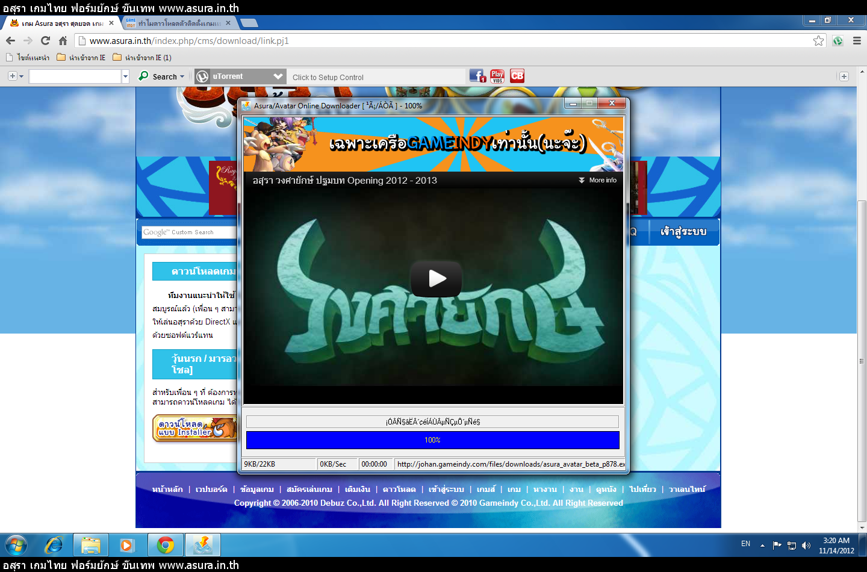Click the GAMEINDY banner in the downloader
Image resolution: width=867 pixels, height=572 pixels.
(x=433, y=143)
